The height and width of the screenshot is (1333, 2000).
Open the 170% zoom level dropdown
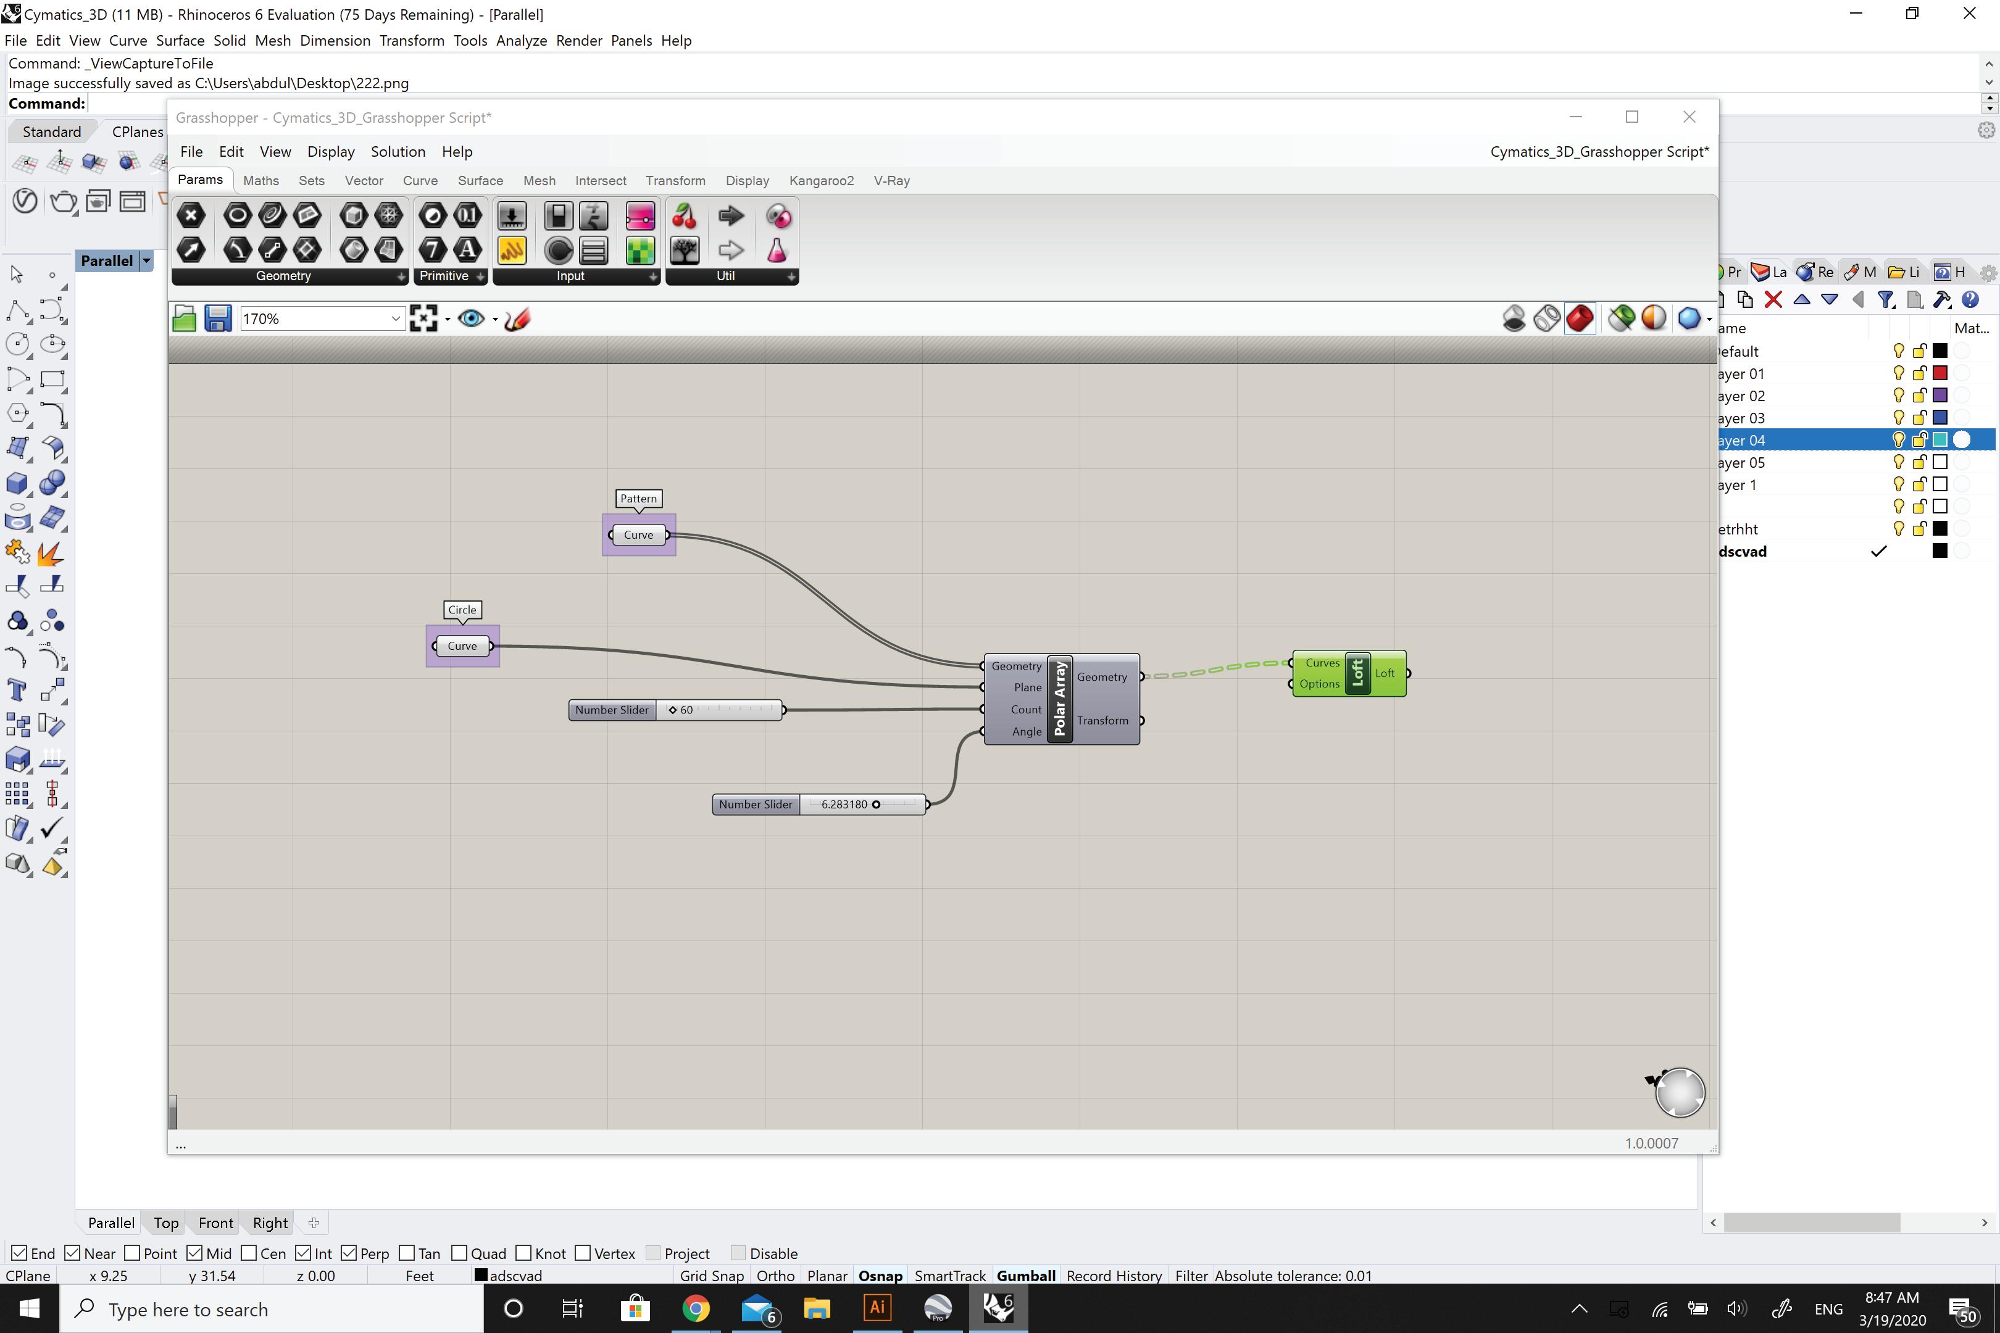point(396,319)
